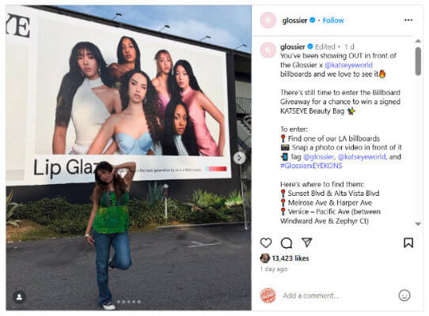Screen dimensions: 429x316
Task: Like the post with the heart icon
Action: pos(266,243)
